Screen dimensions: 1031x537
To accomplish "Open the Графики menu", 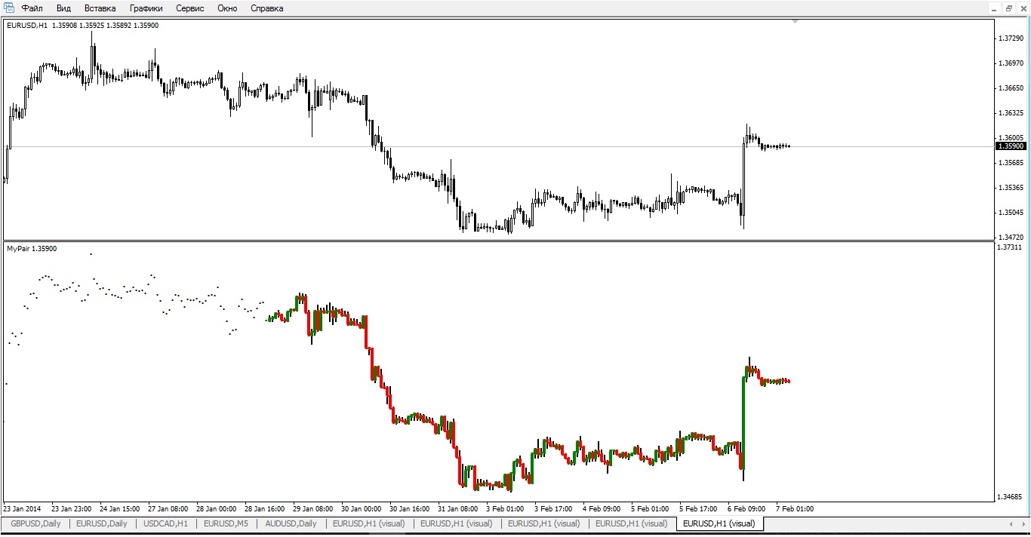I will [146, 8].
